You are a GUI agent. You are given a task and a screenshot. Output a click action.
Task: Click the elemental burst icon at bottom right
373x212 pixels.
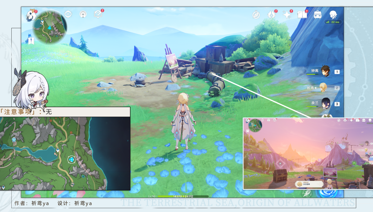pos(328,193)
